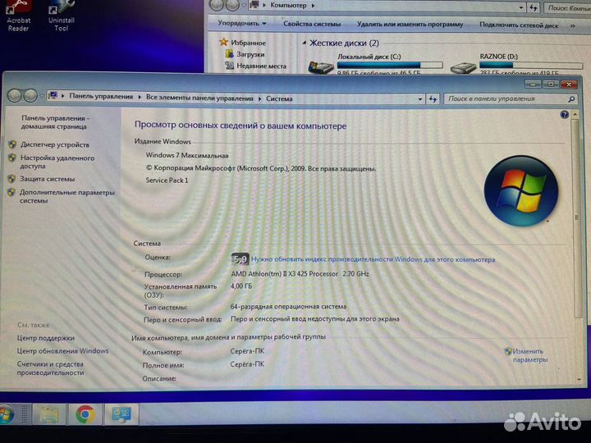Click the search magnifier in Control Panel

[571, 99]
